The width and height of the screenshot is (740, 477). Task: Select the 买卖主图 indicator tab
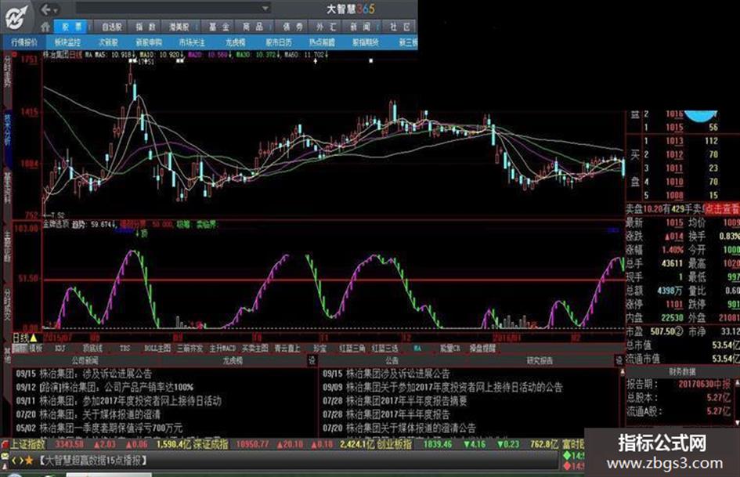pyautogui.click(x=254, y=348)
